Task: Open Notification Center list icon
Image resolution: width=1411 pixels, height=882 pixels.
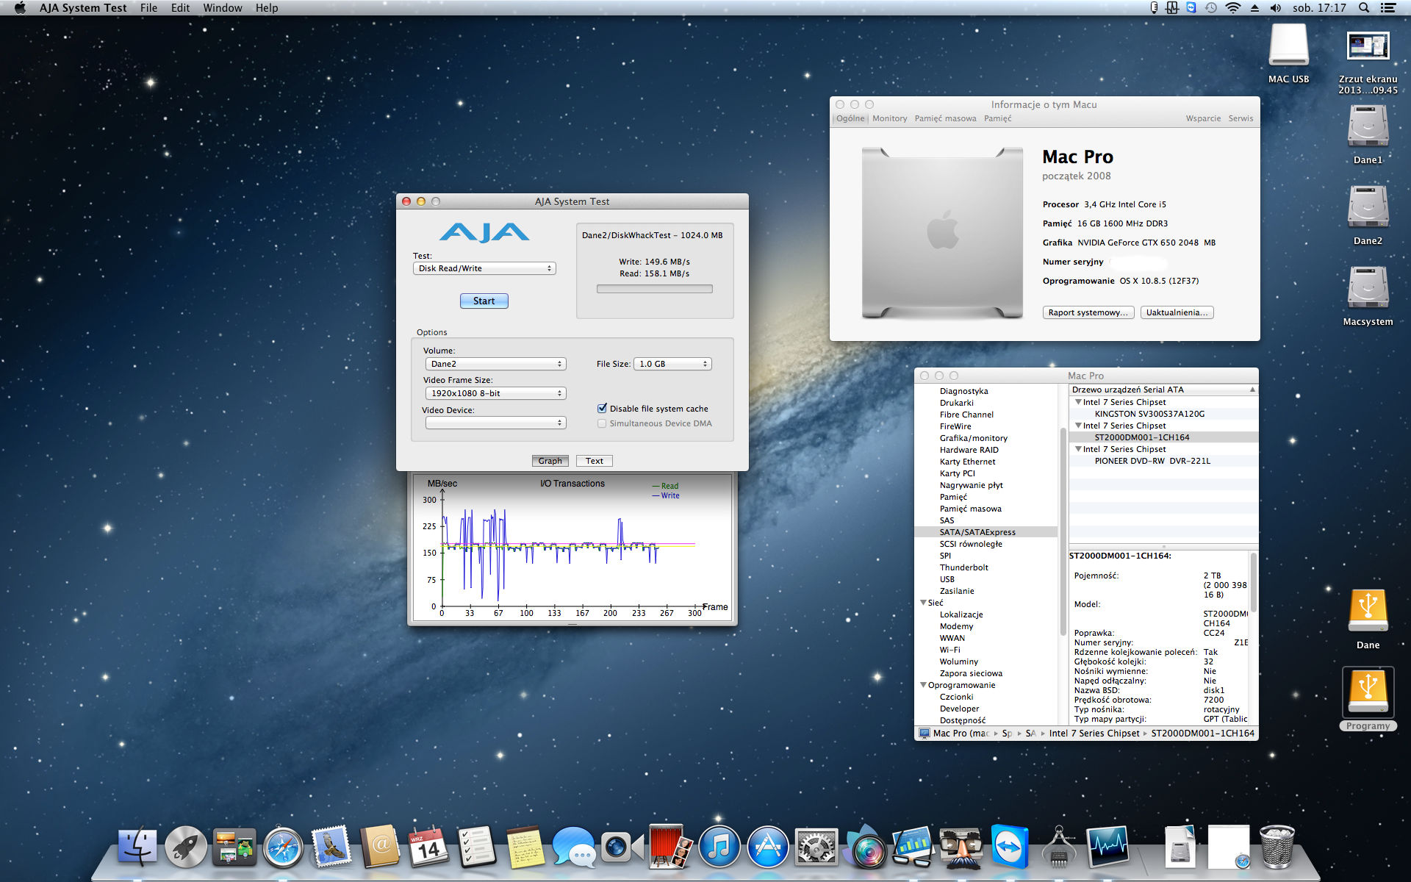Action: (1388, 8)
